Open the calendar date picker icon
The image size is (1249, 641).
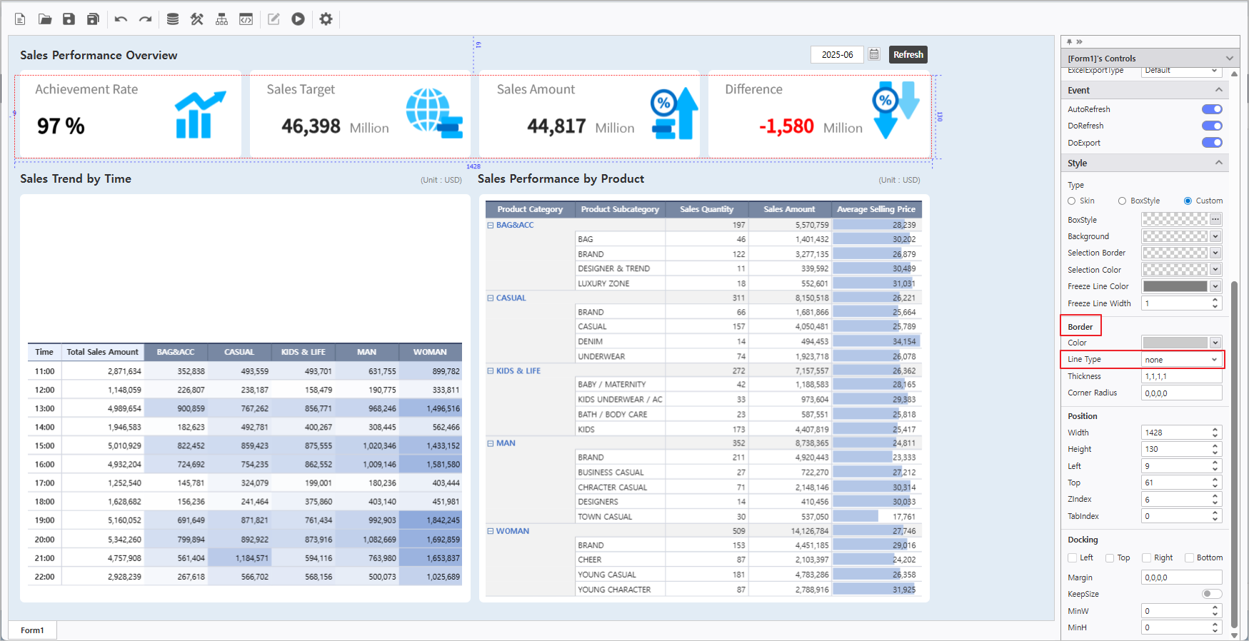pyautogui.click(x=873, y=54)
